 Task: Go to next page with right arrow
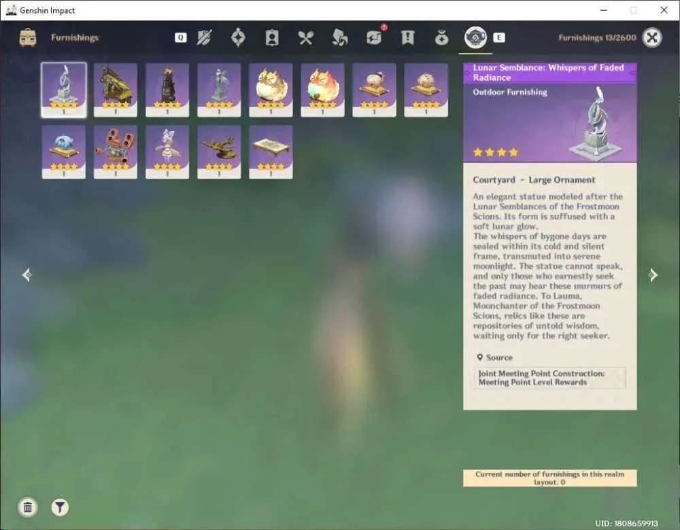pos(653,275)
